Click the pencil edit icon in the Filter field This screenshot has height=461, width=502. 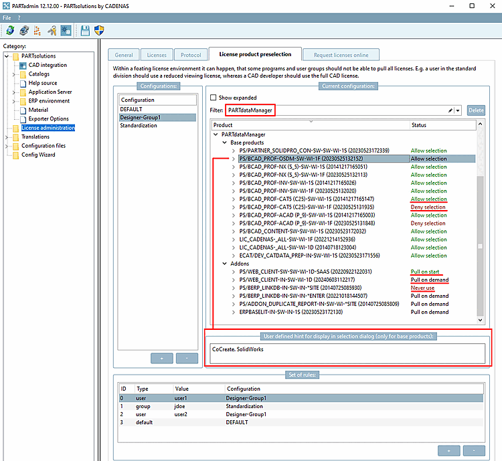point(450,110)
